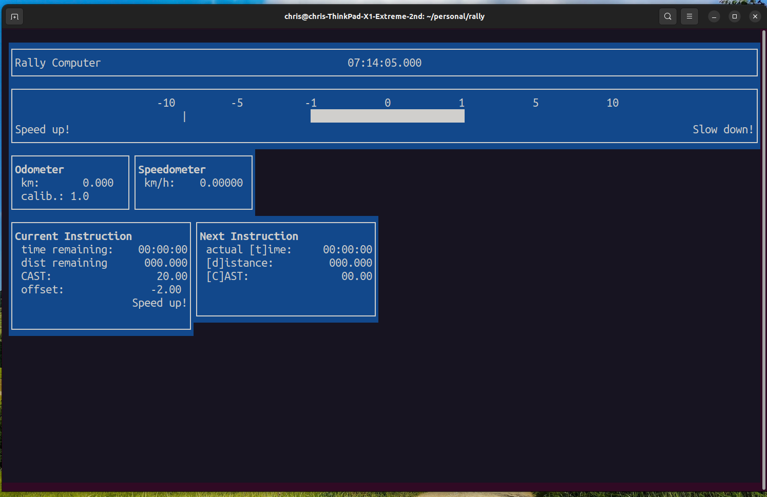Select the '[C]AST:' field label

point(227,276)
